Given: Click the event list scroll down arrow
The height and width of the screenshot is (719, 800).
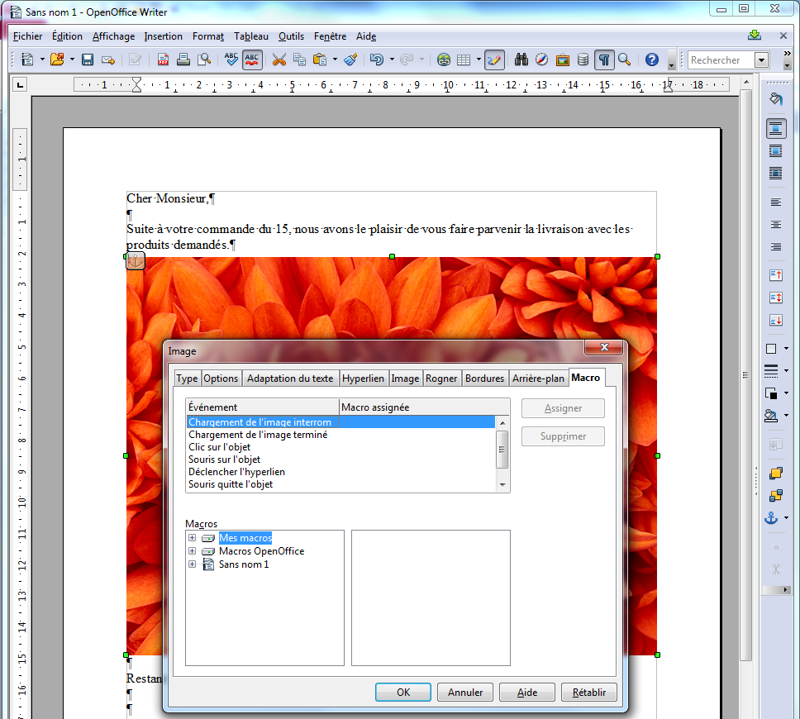Looking at the screenshot, I should 502,485.
